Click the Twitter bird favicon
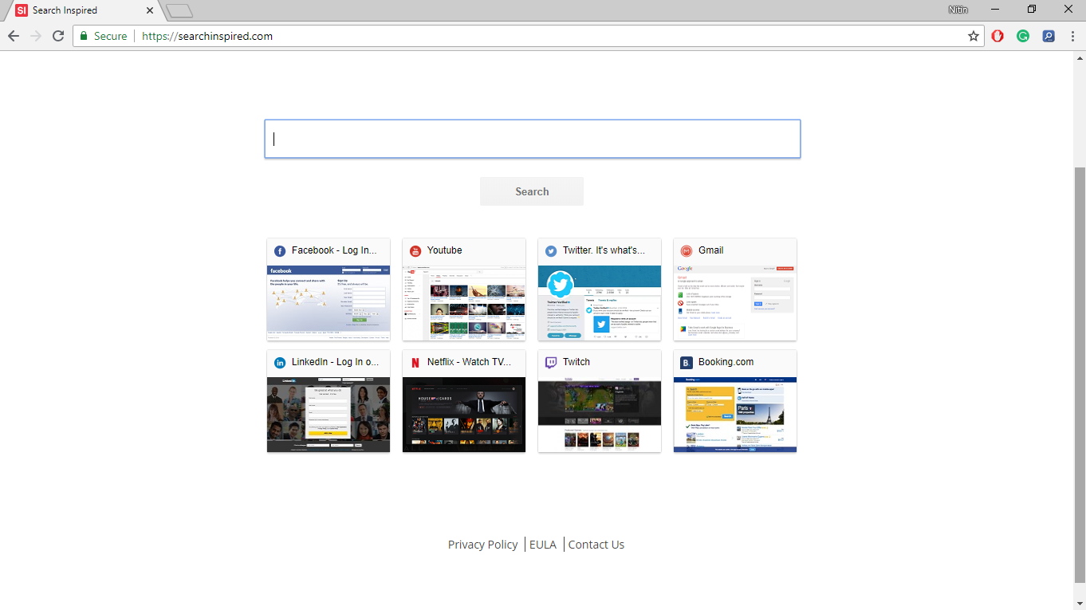 point(551,250)
